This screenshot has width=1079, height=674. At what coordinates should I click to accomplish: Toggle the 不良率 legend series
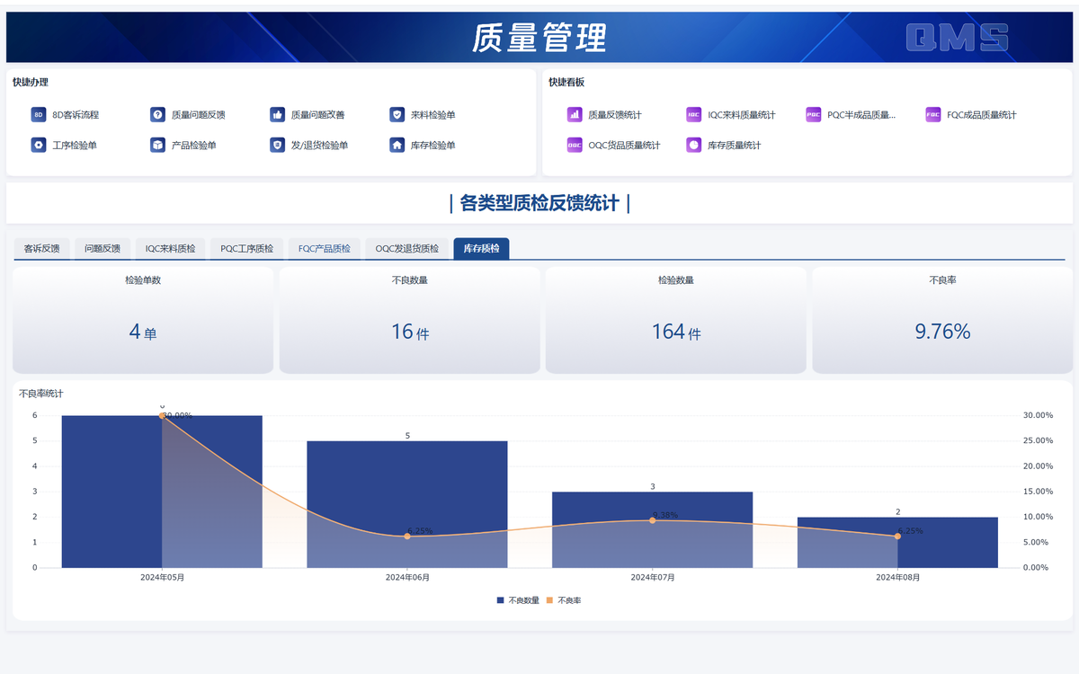point(564,600)
